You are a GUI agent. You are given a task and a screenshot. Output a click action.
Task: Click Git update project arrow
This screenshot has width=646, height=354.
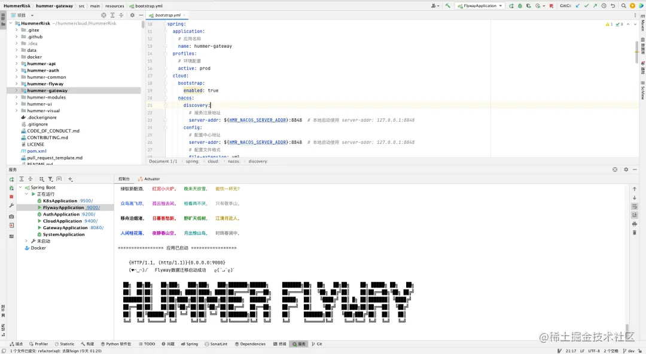pos(578,6)
